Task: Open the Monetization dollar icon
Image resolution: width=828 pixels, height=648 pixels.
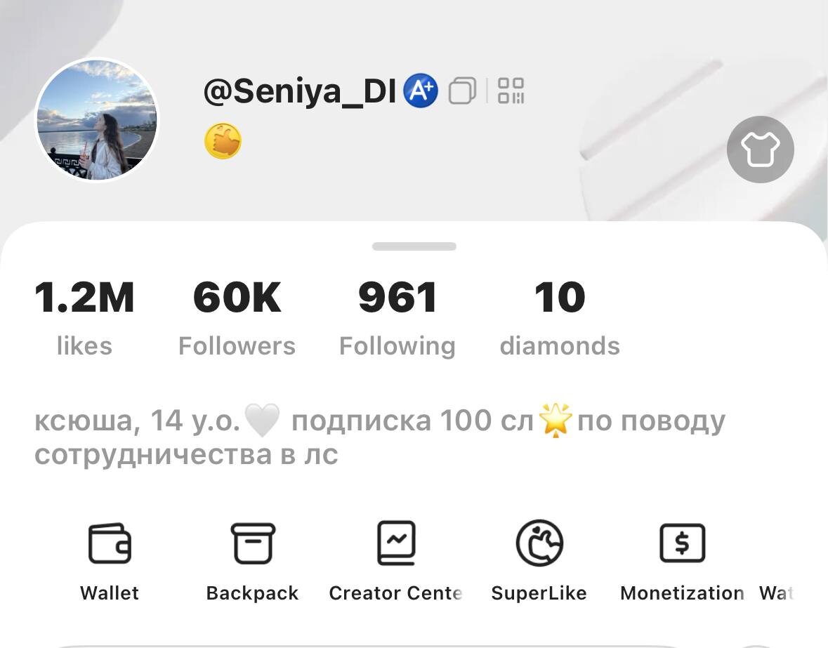Action: [x=682, y=543]
